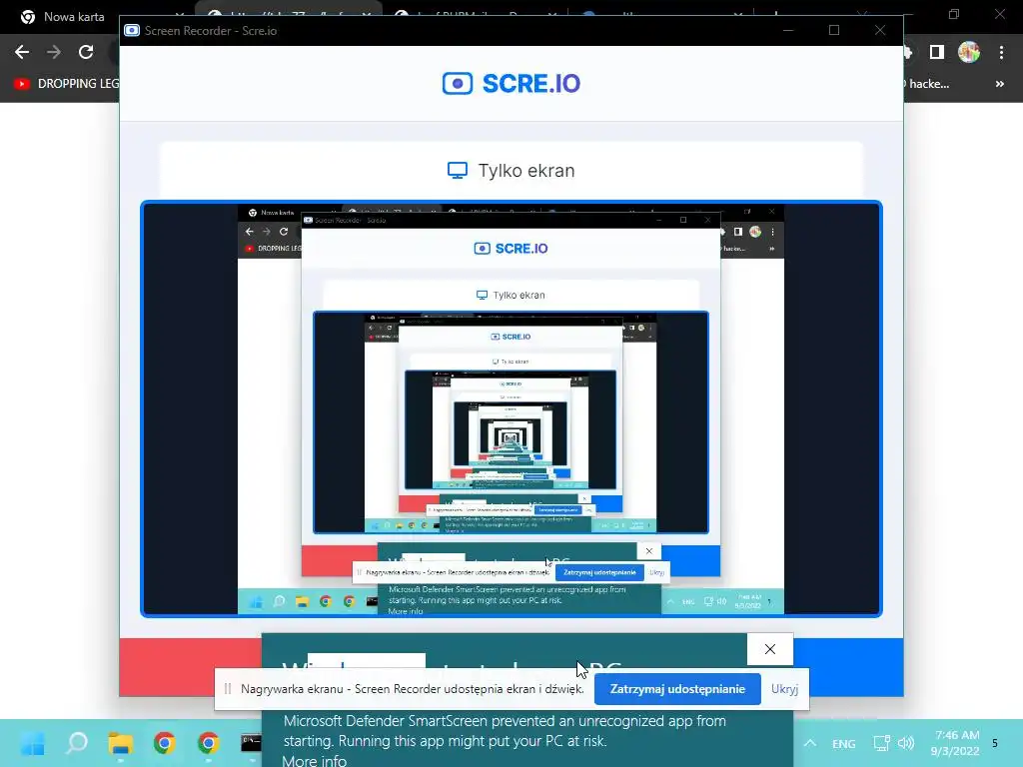Switch to the Nowa karta tab
Image resolution: width=1023 pixels, height=767 pixels.
(74, 17)
